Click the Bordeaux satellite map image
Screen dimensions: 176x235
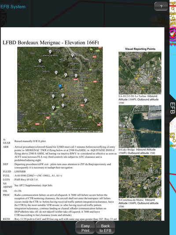pyautogui.click(x=60, y=90)
